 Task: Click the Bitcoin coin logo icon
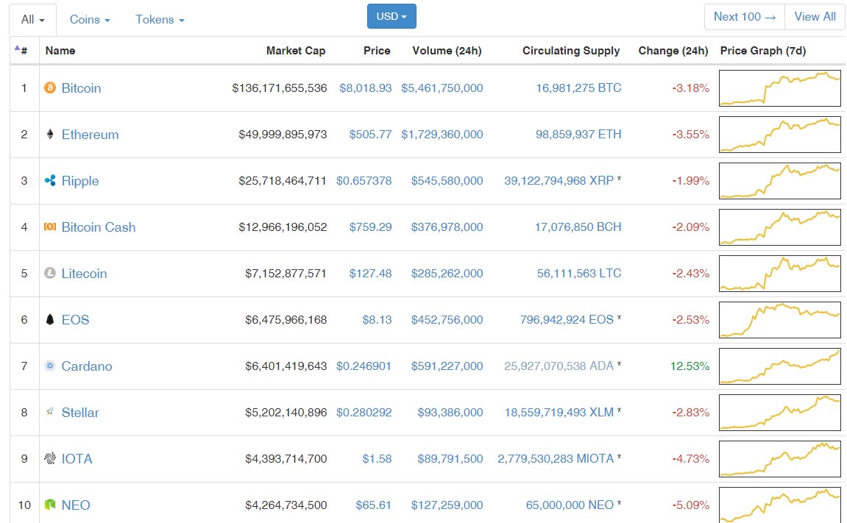click(50, 88)
